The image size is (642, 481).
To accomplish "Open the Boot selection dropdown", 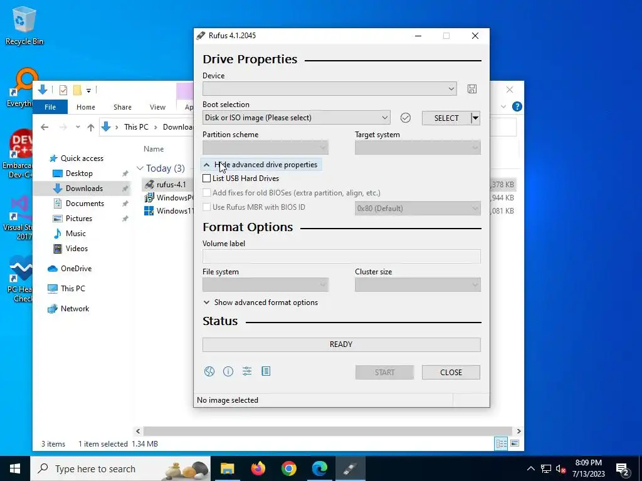I will [x=297, y=118].
